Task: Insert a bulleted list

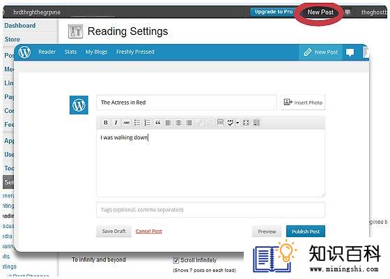Action: pyautogui.click(x=137, y=123)
